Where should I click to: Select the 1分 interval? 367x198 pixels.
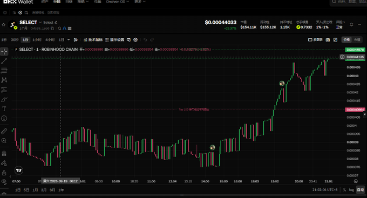(x=25, y=40)
